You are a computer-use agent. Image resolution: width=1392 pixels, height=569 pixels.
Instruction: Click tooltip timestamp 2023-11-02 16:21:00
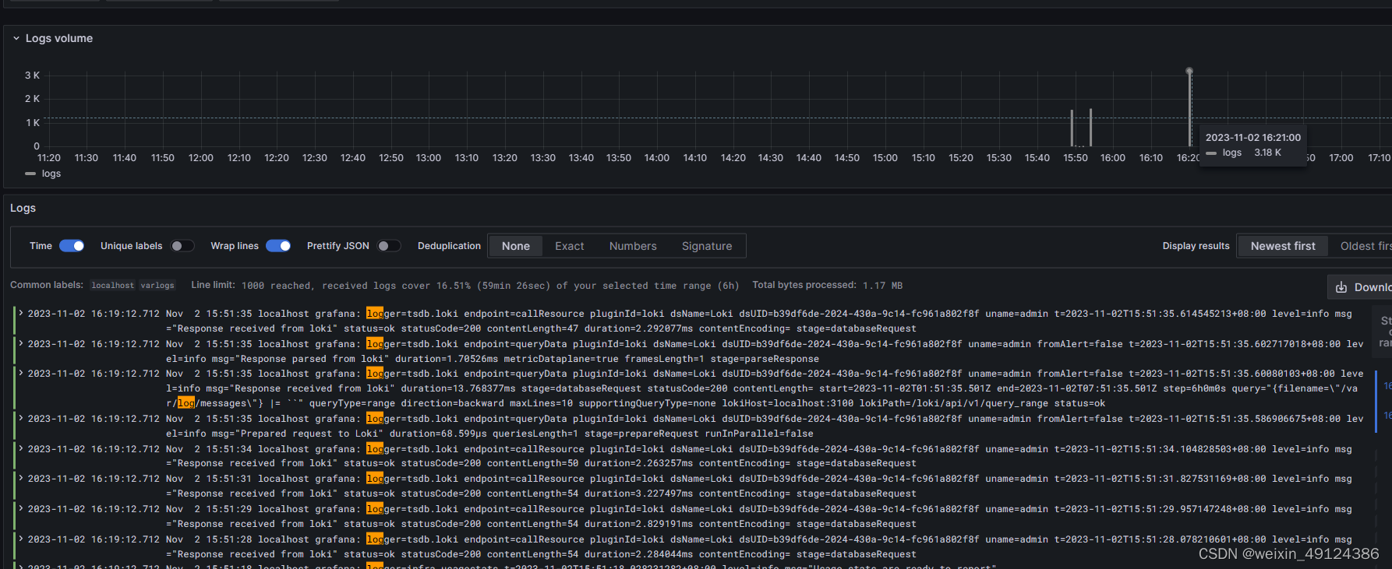click(x=1253, y=138)
